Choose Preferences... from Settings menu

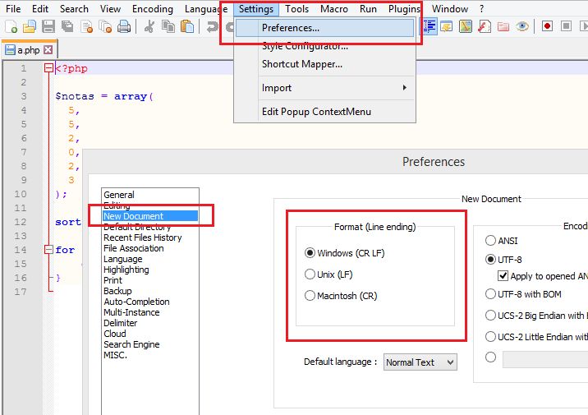pyautogui.click(x=324, y=28)
